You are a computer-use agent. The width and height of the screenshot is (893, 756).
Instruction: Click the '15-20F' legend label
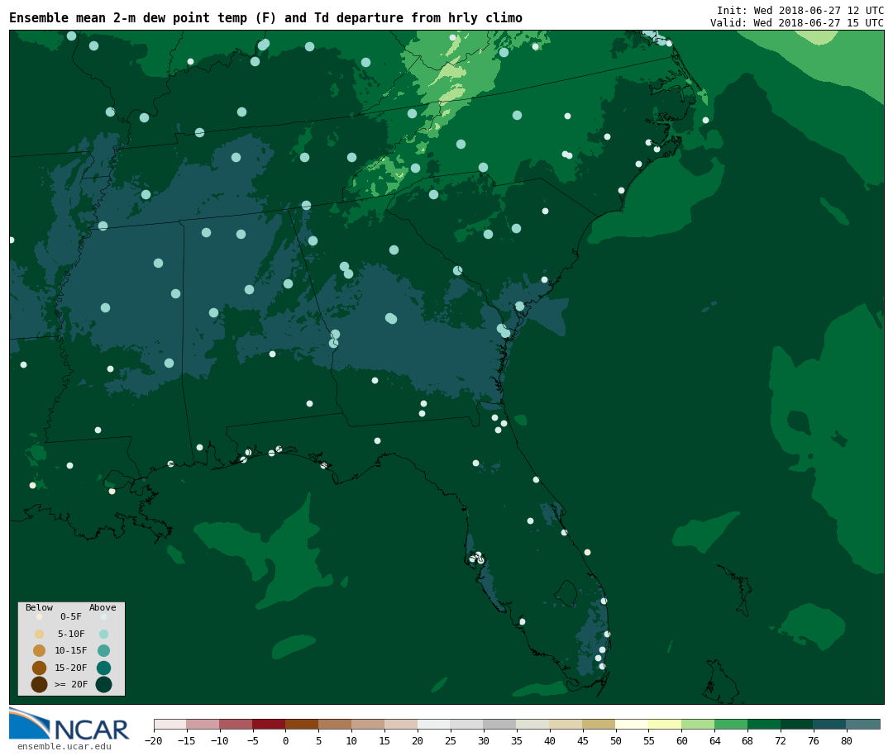point(71,668)
